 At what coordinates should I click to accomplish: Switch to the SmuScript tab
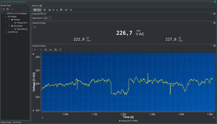coord(17,122)
